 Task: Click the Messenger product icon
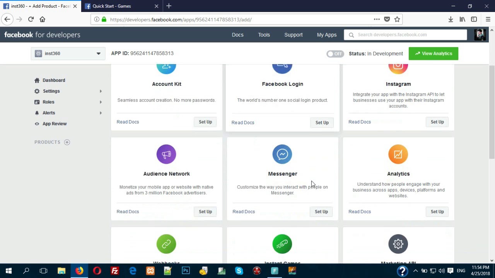(282, 154)
